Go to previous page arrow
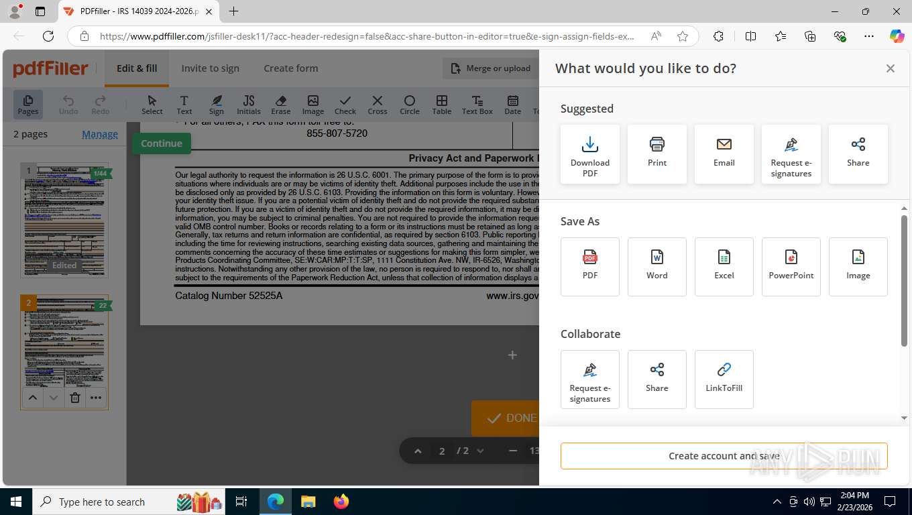Image resolution: width=912 pixels, height=515 pixels. (x=418, y=451)
